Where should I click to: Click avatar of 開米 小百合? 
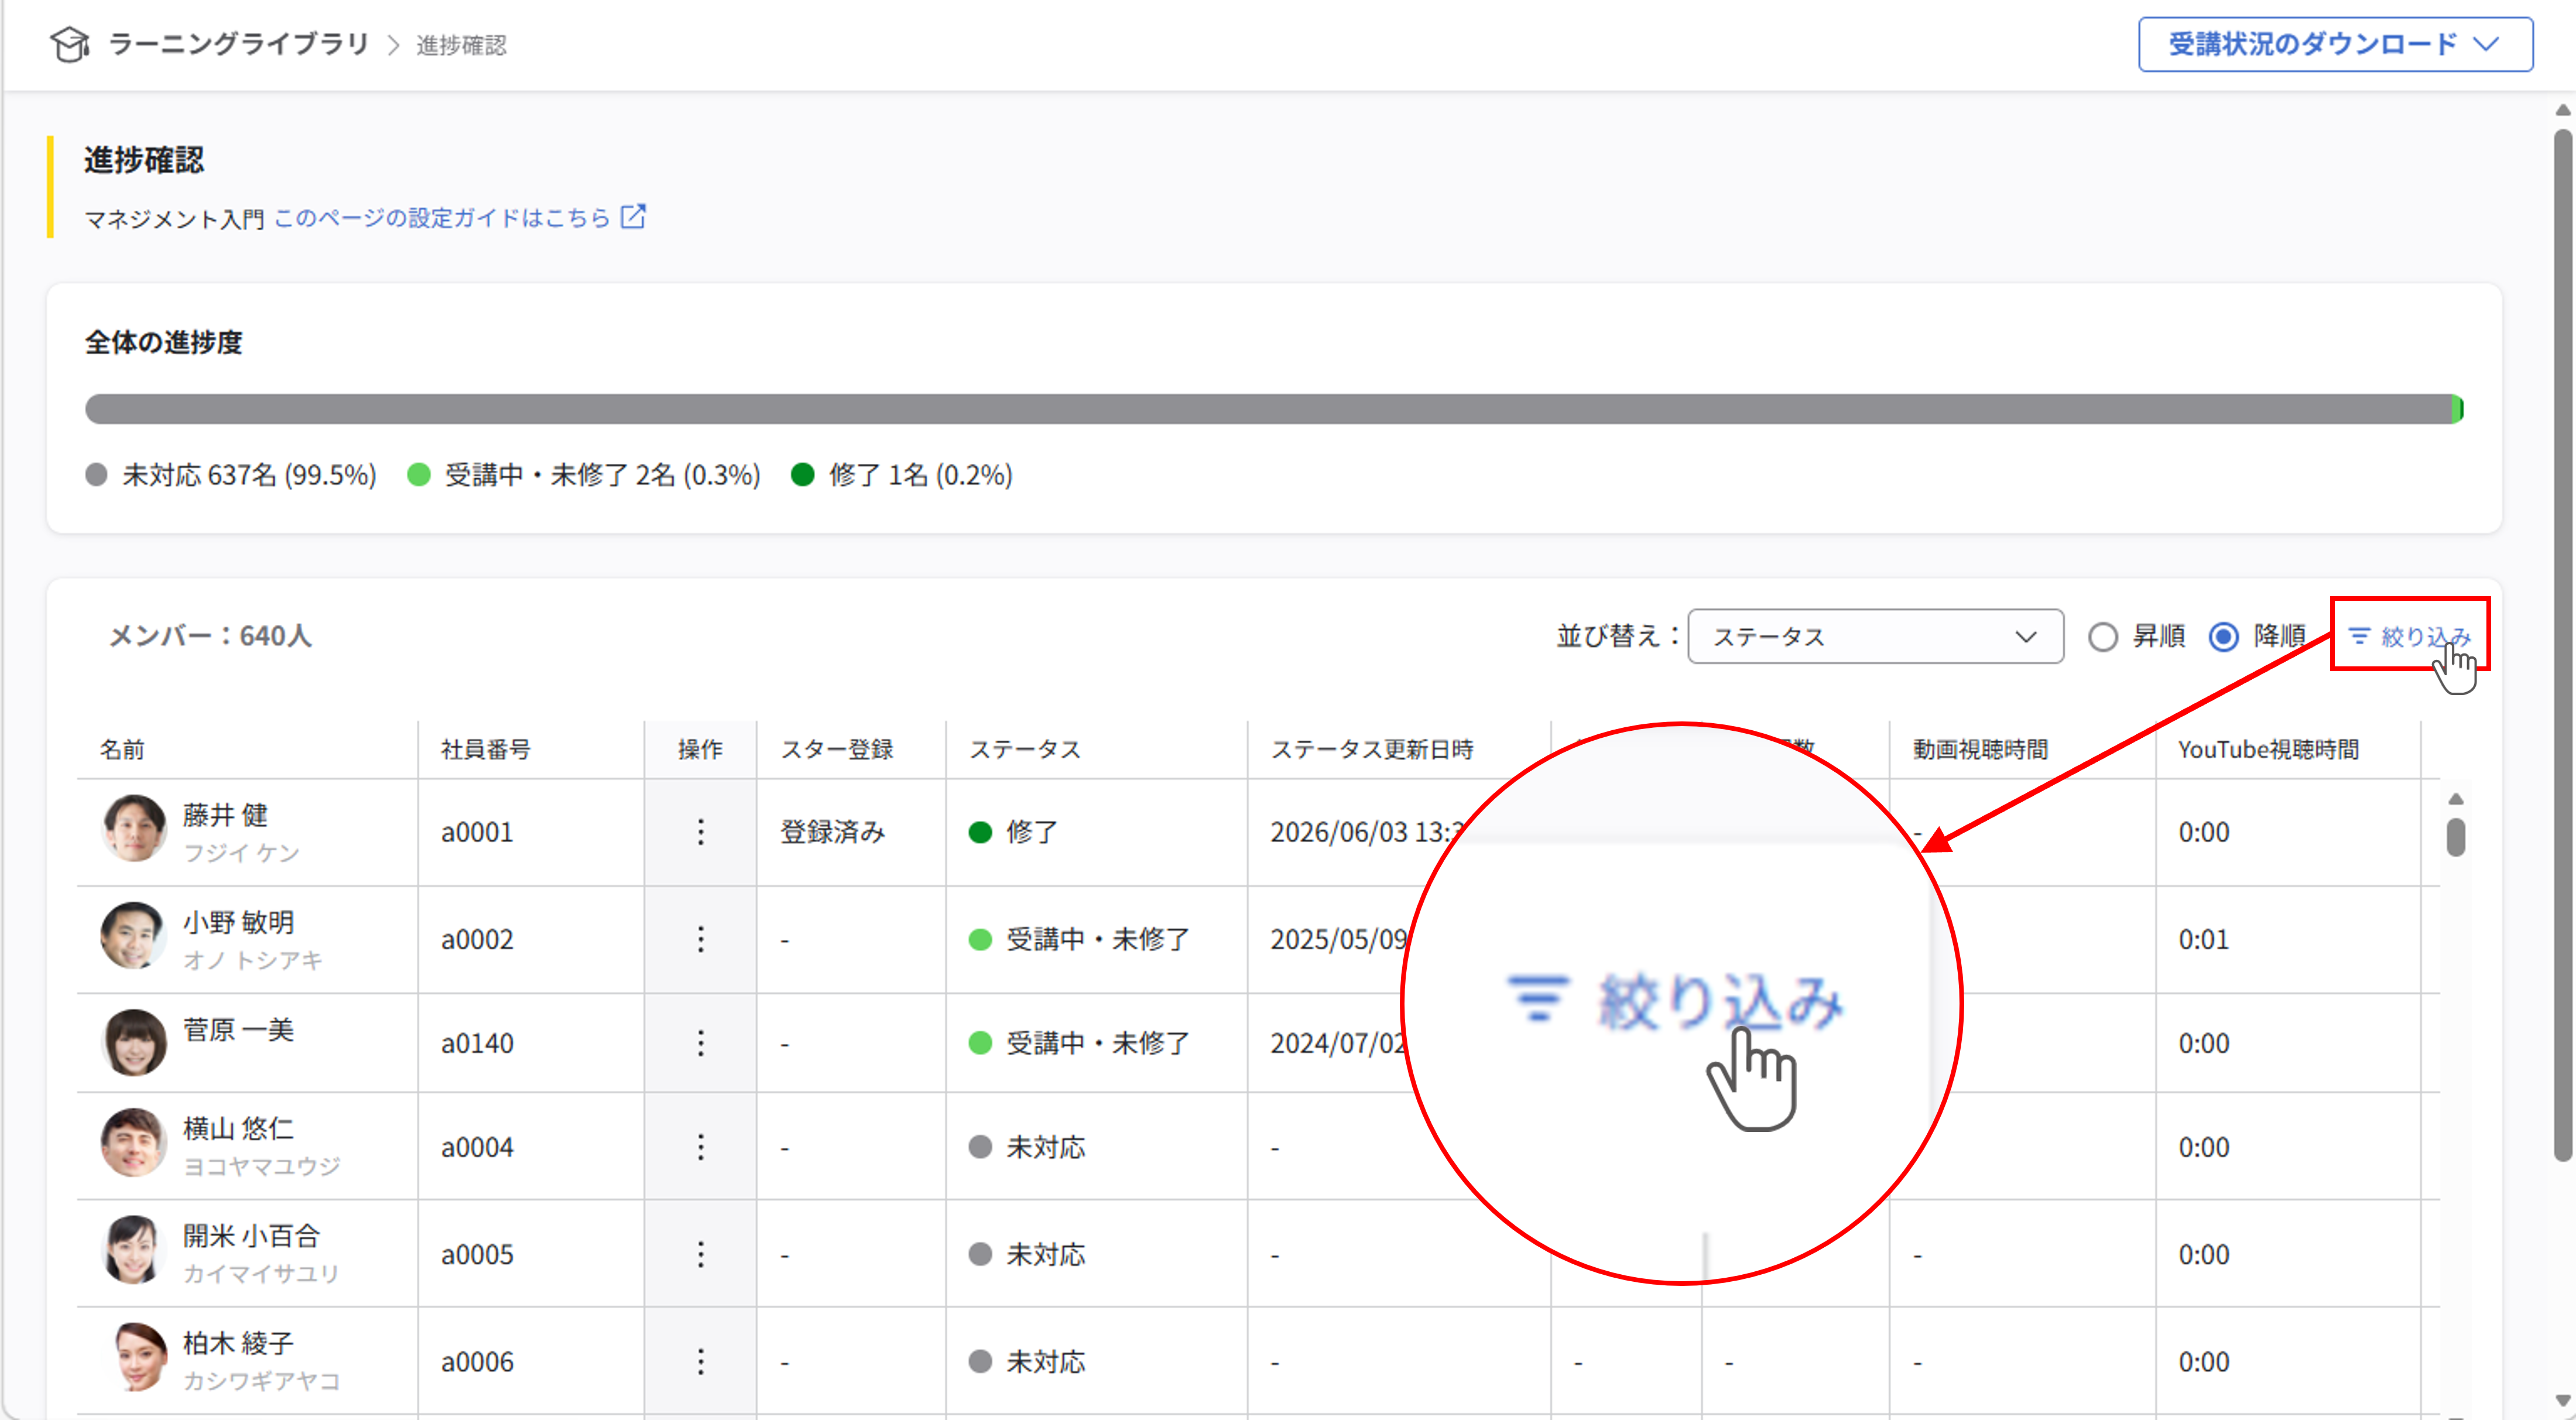tap(133, 1250)
